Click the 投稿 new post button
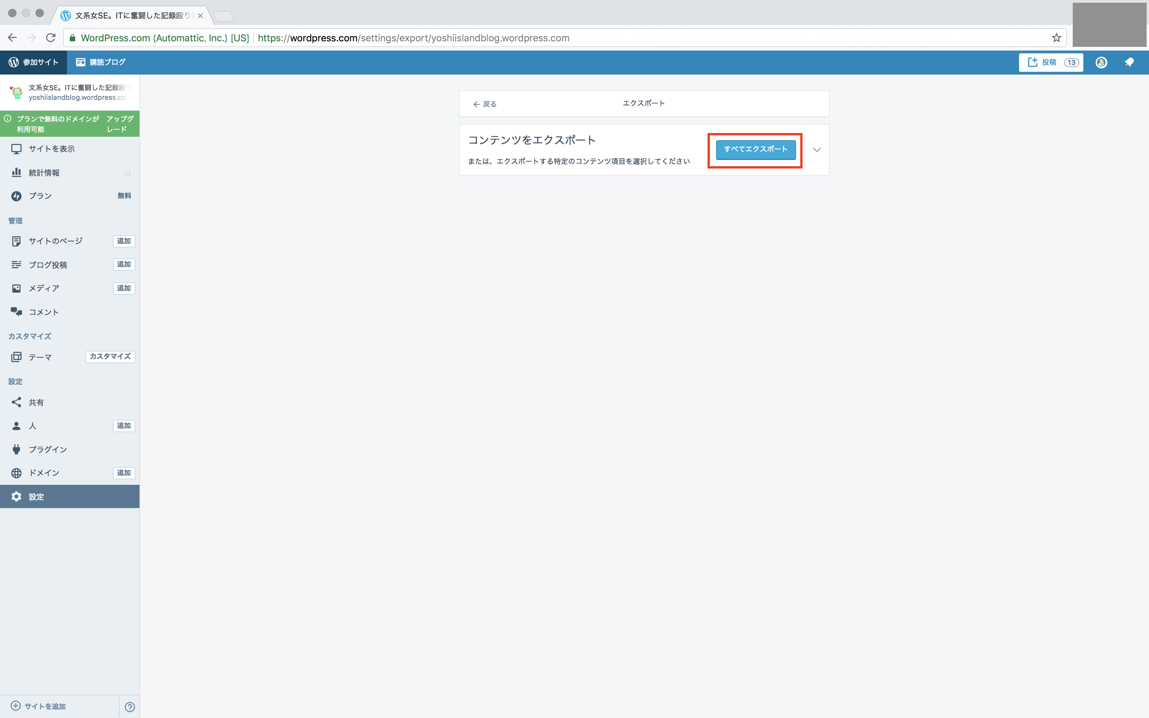 [x=1051, y=62]
